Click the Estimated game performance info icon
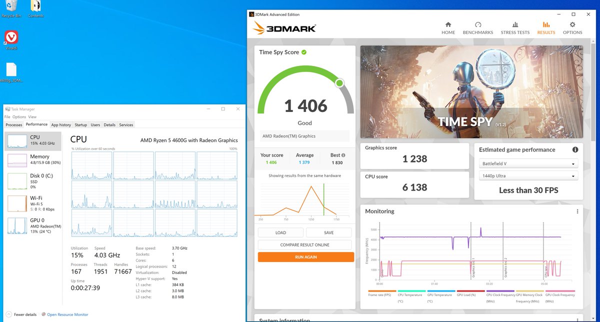This screenshot has width=600, height=322. click(x=575, y=149)
